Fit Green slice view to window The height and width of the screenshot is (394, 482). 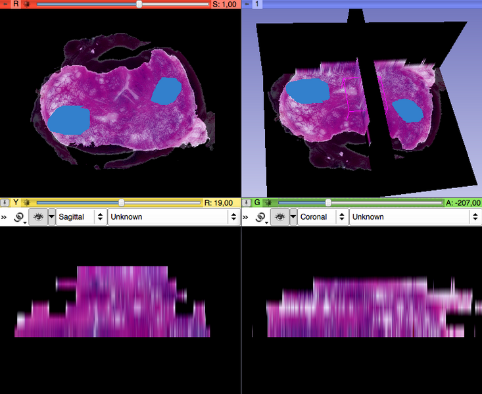point(268,203)
